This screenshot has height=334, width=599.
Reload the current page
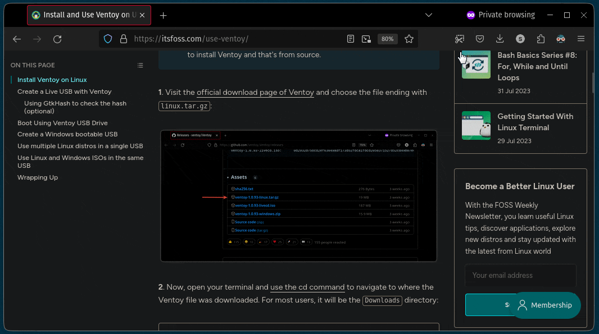(x=57, y=39)
